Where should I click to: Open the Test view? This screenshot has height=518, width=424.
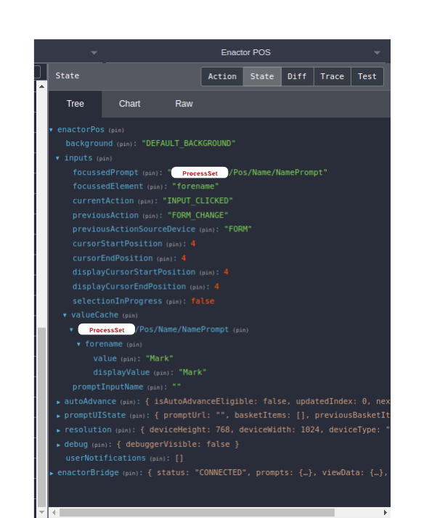367,76
